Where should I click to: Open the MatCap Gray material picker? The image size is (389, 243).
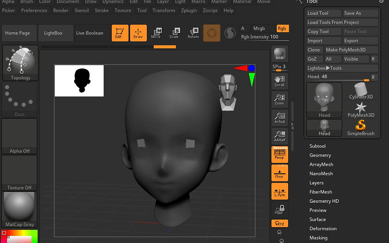click(x=19, y=210)
